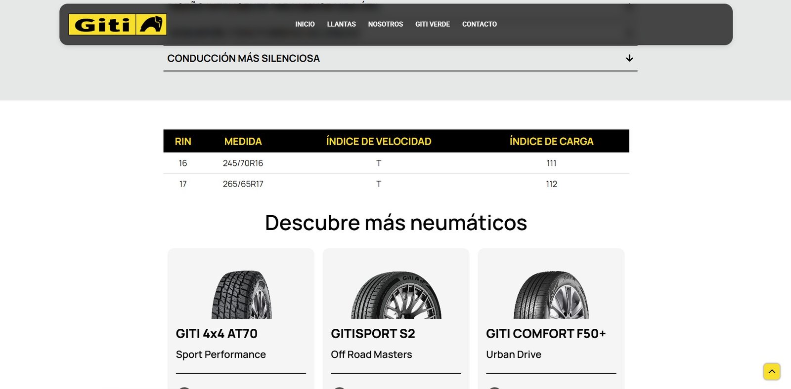This screenshot has width=791, height=389.
Task: Open the GITI VERDE menu item
Action: (x=433, y=24)
